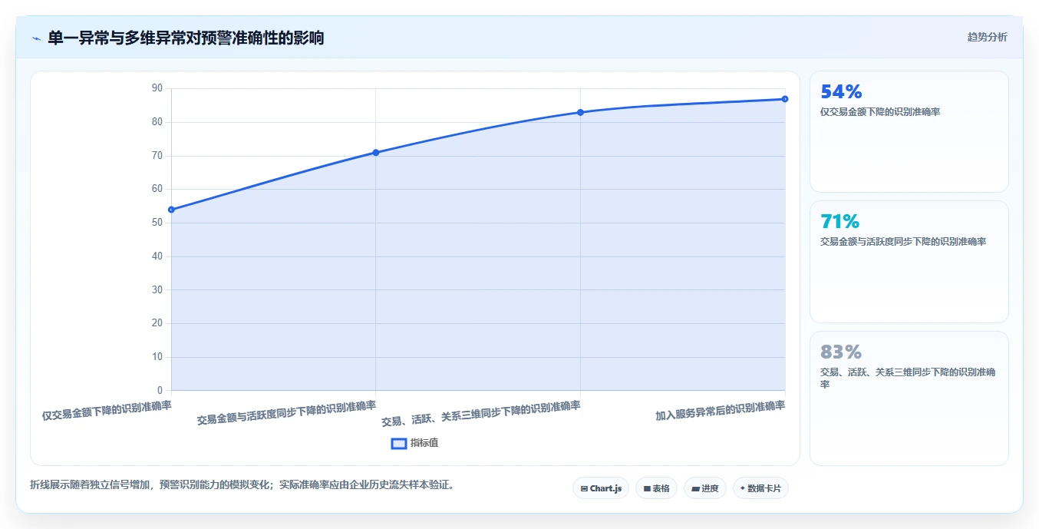Click the y-axis value 0

160,390
